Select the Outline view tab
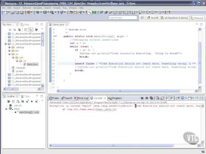 (10, 96)
